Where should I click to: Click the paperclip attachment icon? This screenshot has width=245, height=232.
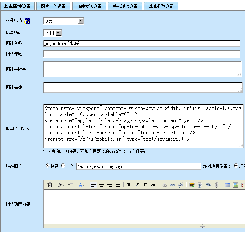[x=217, y=185]
